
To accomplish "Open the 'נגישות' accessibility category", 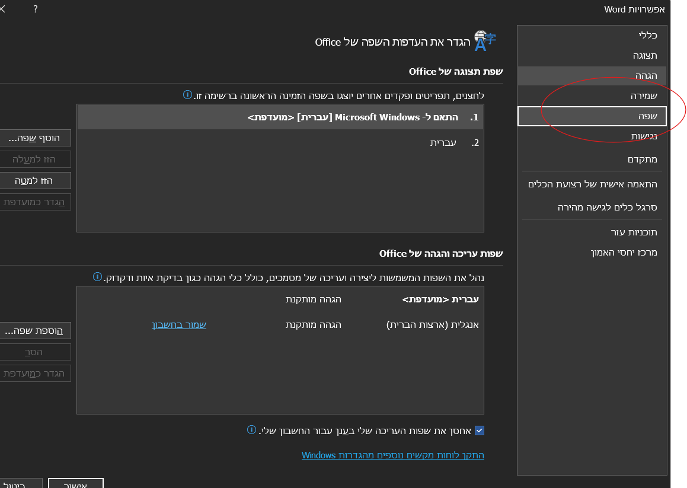I will (x=644, y=137).
